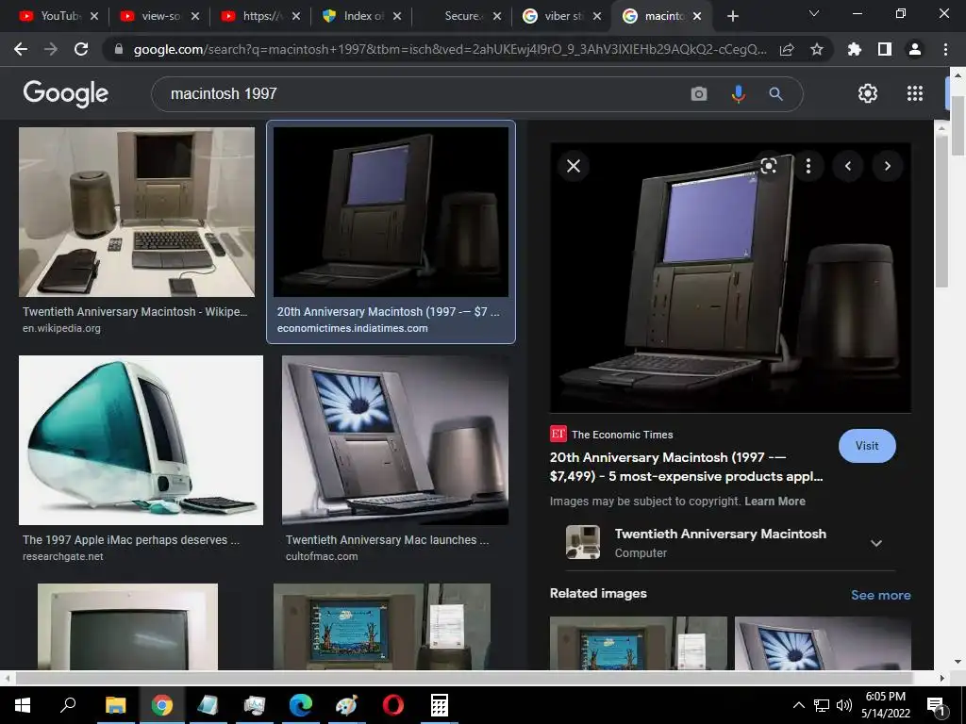Open cultofmac Twentieth Anniversary Mac thumbnail
Image resolution: width=966 pixels, height=724 pixels.
coord(395,439)
